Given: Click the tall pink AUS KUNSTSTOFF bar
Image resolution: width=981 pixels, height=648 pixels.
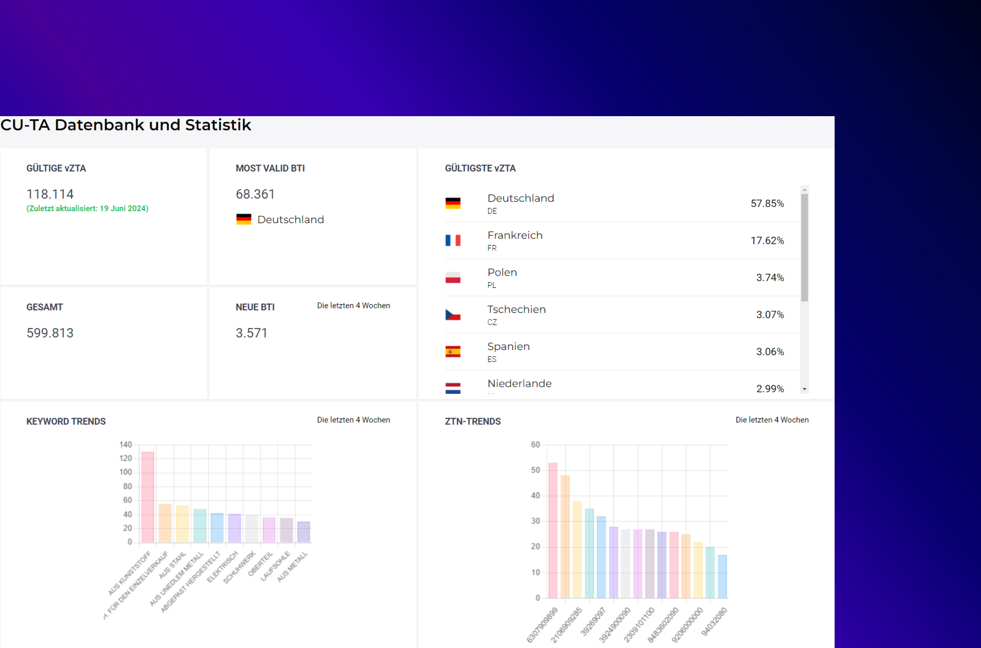Looking at the screenshot, I should 148,496.
